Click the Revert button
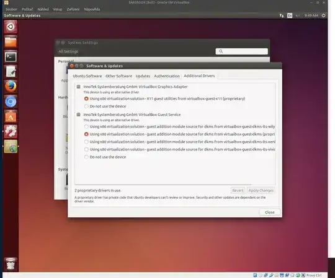Screen dimensions: 335x278 (x=238, y=190)
